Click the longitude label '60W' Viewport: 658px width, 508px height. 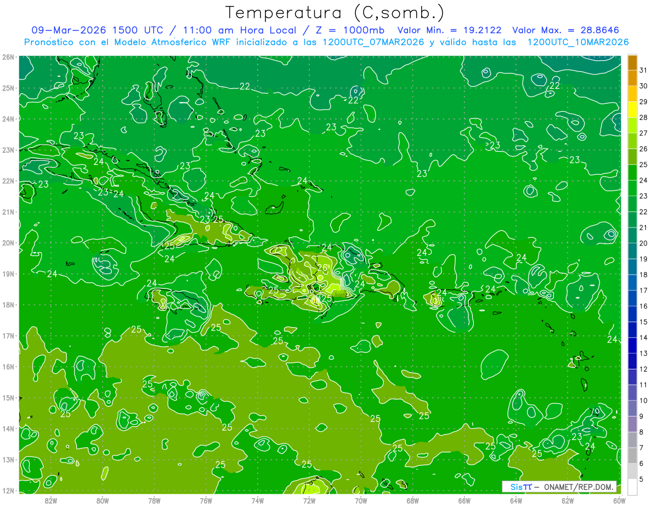(x=620, y=500)
